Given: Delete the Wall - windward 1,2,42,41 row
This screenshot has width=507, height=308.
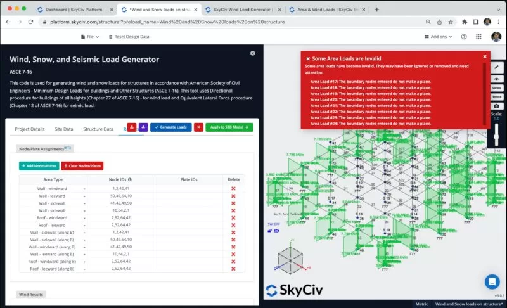Looking at the screenshot, I should [233, 188].
